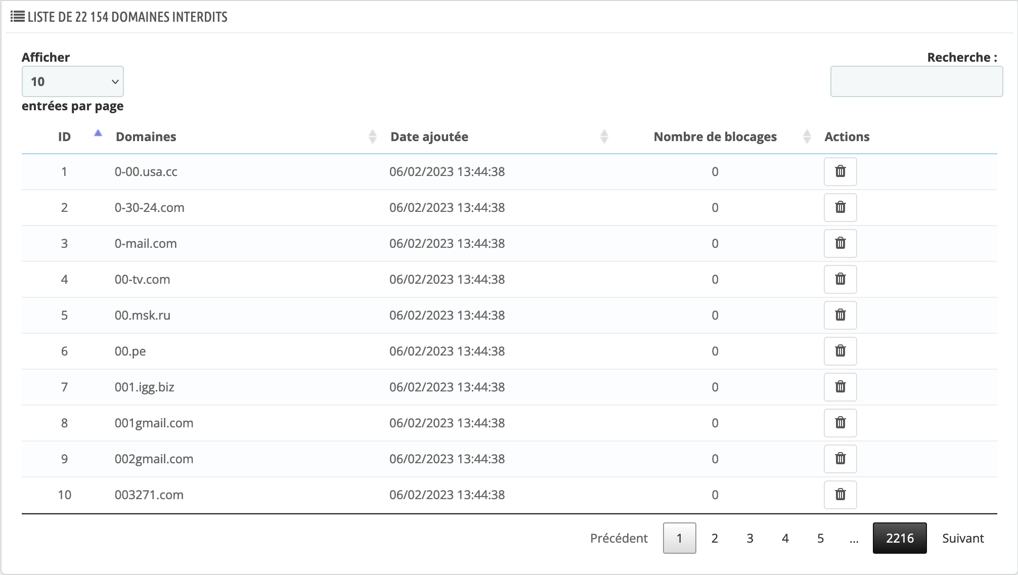Screen dimensions: 1018x575
Task: Jump to last page 2216
Action: point(900,538)
